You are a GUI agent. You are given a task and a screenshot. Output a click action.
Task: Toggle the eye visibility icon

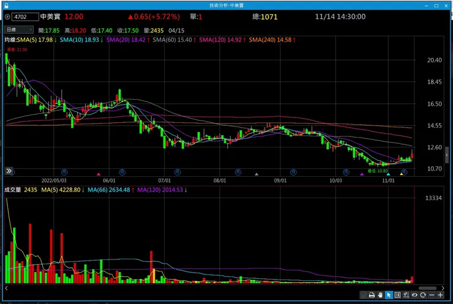(x=414, y=295)
